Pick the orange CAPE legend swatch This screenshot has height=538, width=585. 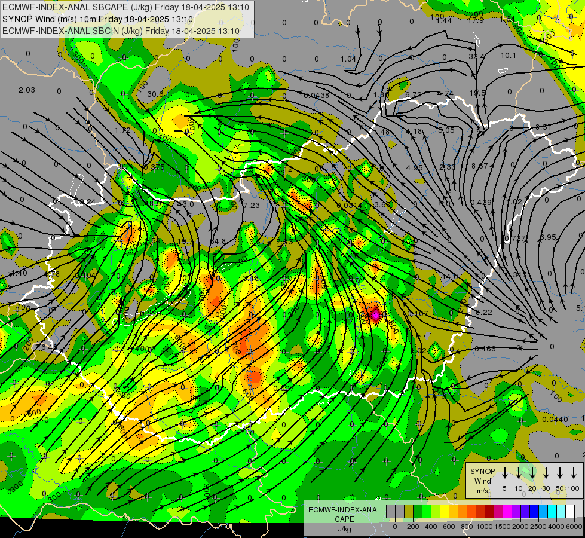tap(463, 512)
